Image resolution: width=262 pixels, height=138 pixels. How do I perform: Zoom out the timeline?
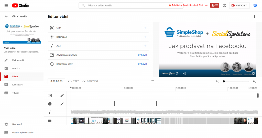[217, 81]
